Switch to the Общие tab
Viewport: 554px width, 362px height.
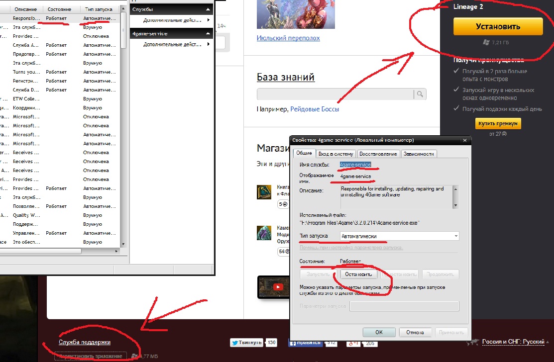click(304, 153)
